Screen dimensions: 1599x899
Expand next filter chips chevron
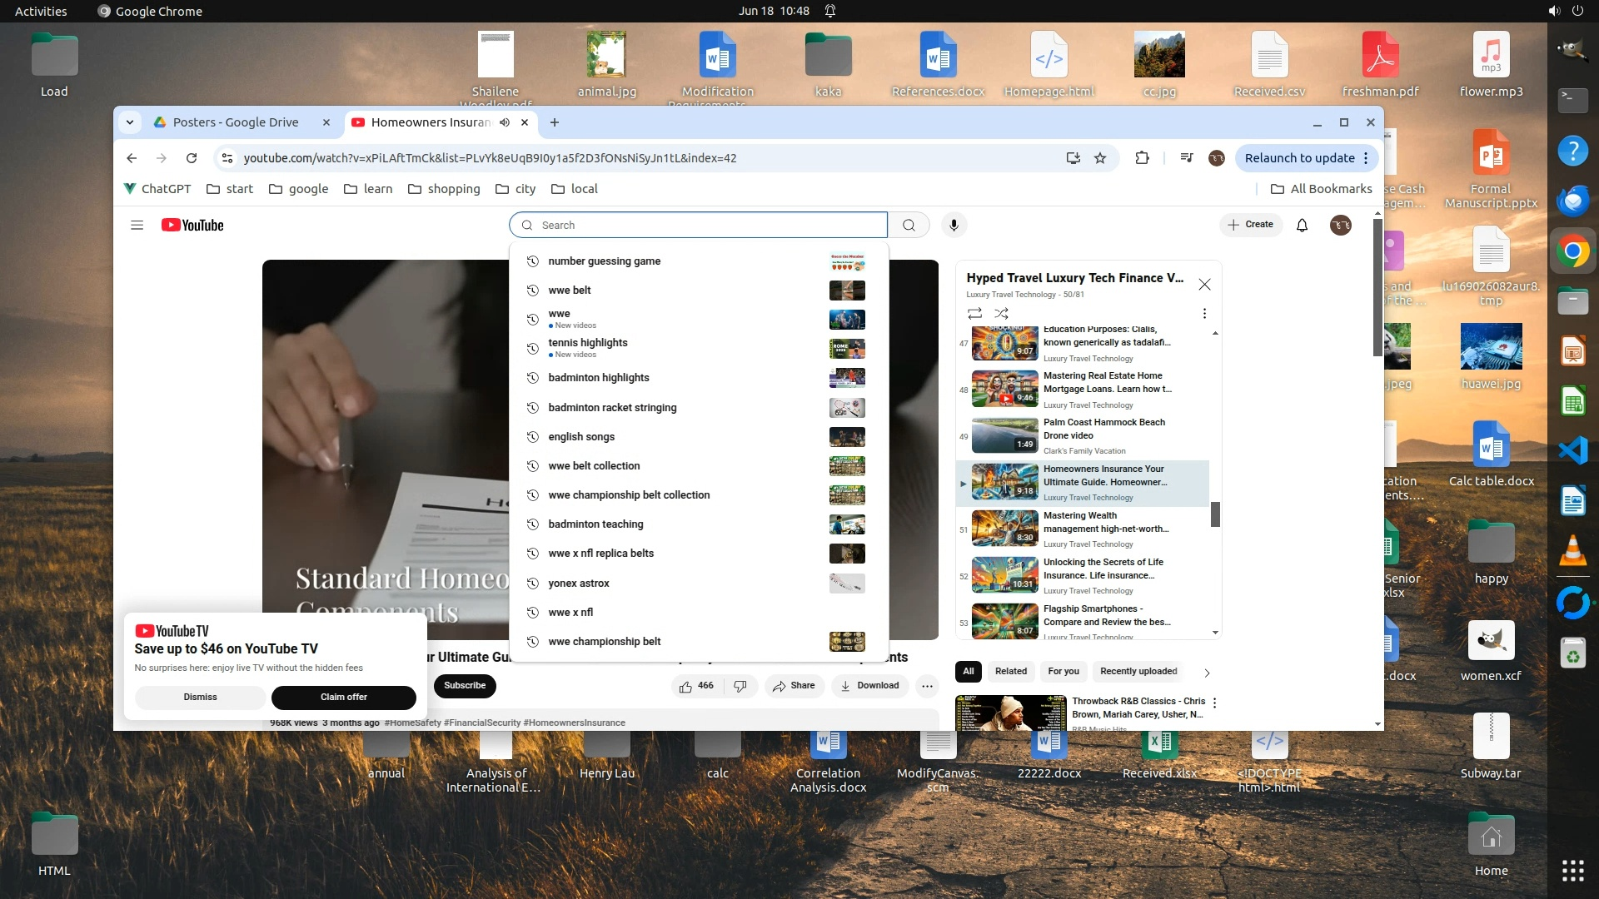pos(1207,673)
